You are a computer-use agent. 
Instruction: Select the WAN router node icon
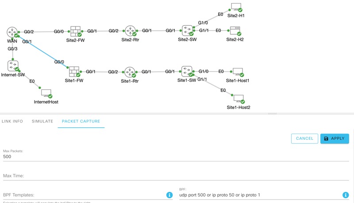pyautogui.click(x=12, y=32)
